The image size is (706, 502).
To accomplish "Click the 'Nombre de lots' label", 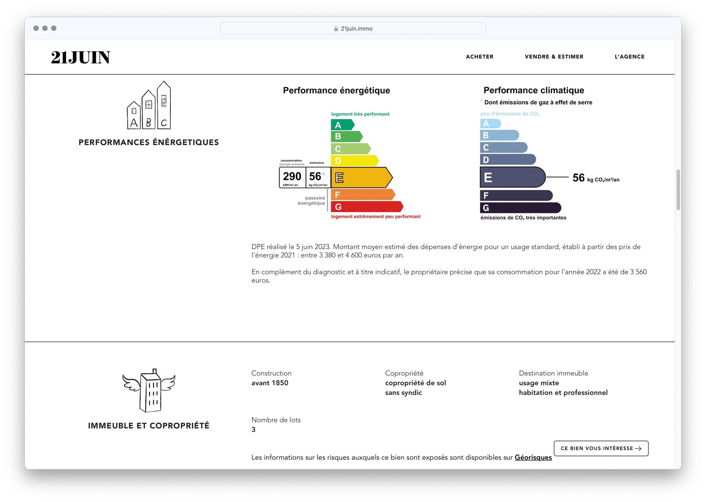I will 276,420.
